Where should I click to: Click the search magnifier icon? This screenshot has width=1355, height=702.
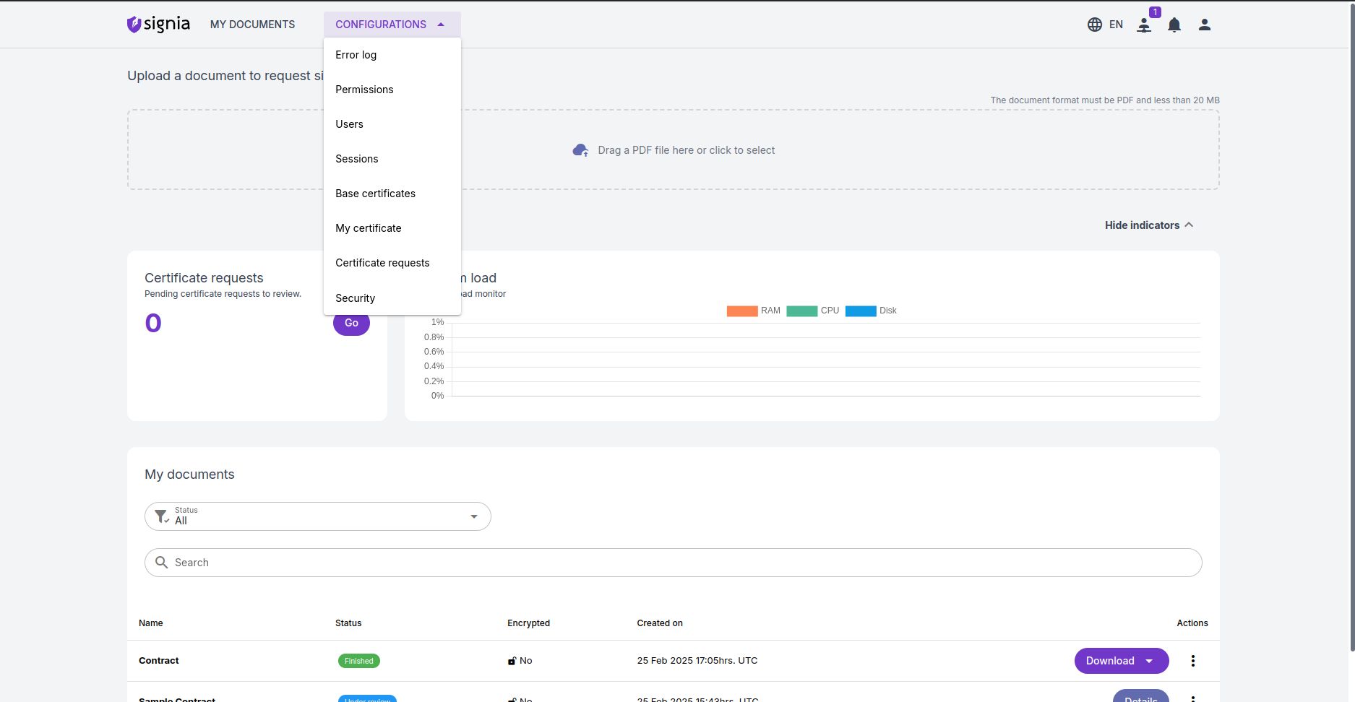[x=162, y=563]
